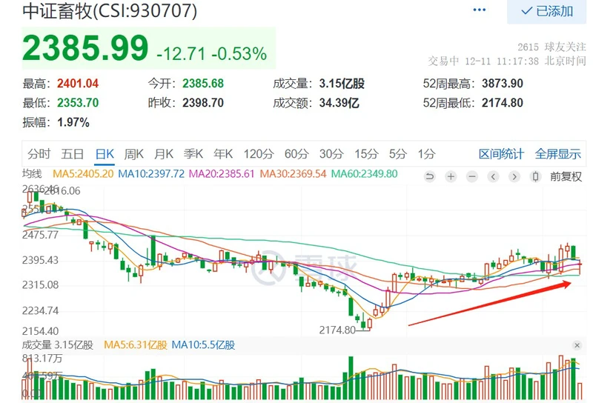Click the 最低 value 2353.70
Image resolution: width=593 pixels, height=403 pixels.
78,103
